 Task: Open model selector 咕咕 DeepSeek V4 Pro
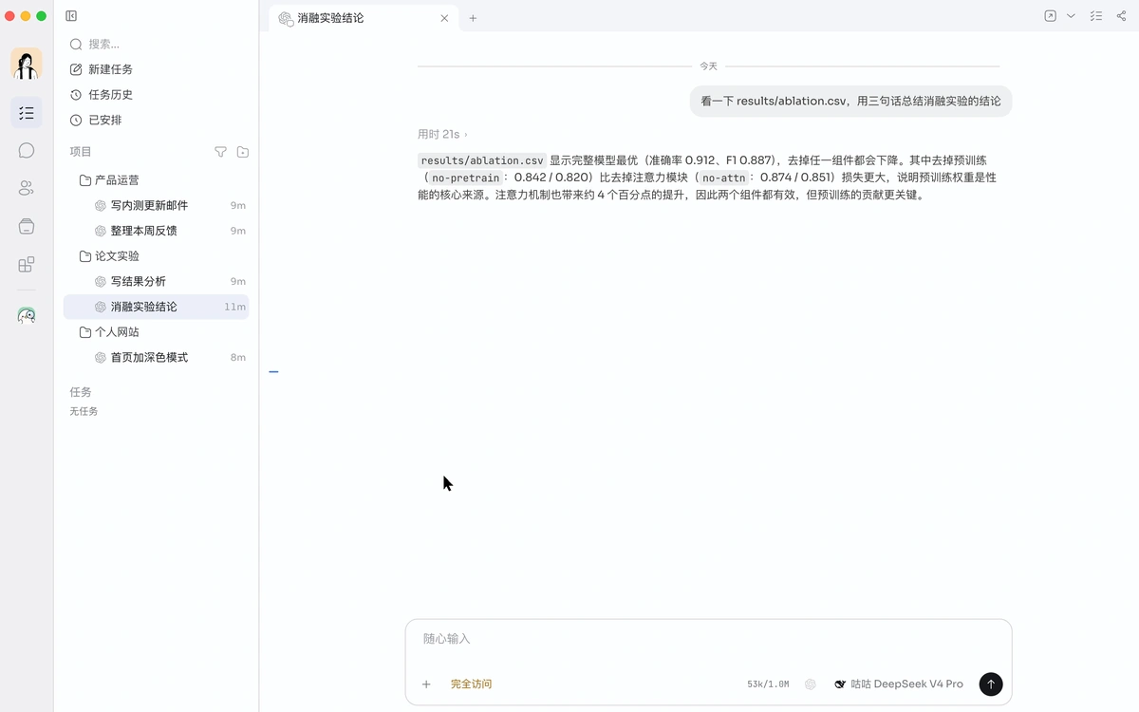pyautogui.click(x=898, y=684)
